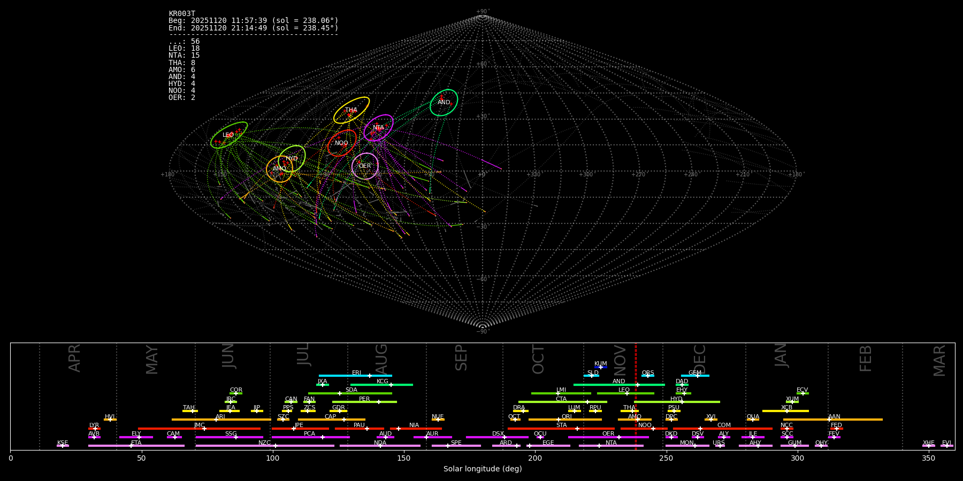963x481 pixels.
Task: Click the pink EGE shower bar
Action: point(548,446)
